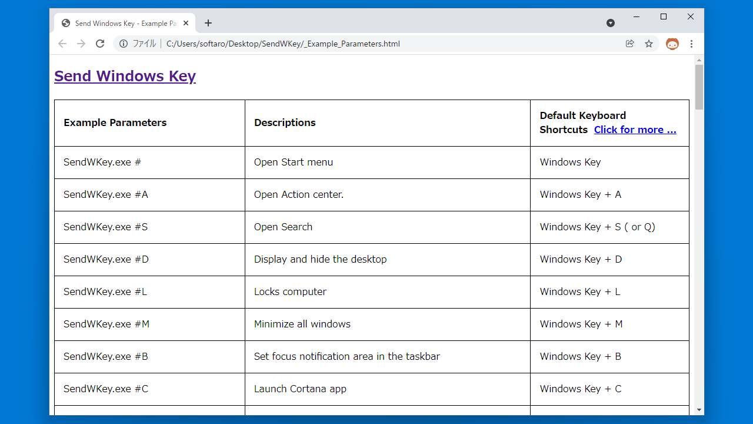This screenshot has width=753, height=424.
Task: Select the Send Windows Key tab
Action: (125, 24)
